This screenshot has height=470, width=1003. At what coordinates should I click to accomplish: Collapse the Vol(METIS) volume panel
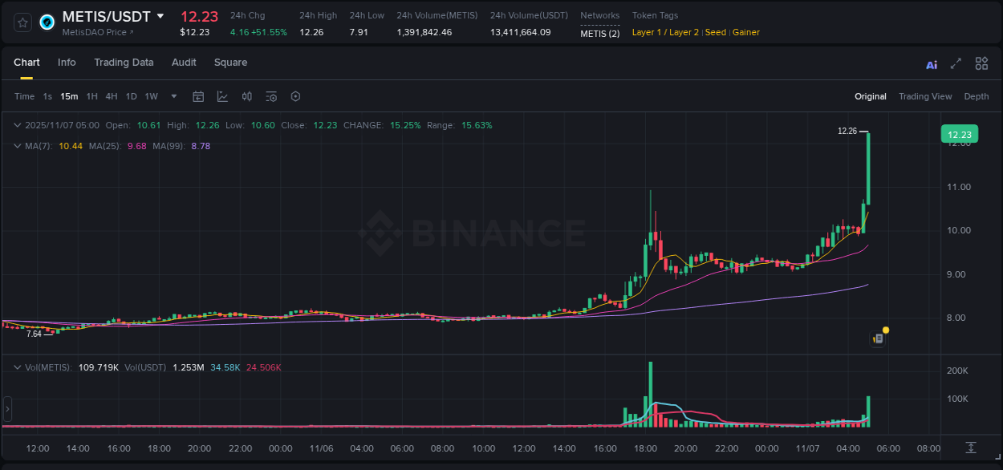click(x=17, y=367)
